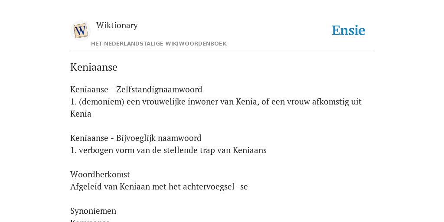Viewport: 444px width, 222px height.
Task: Click the Keniaanse page heading
Action: (94, 67)
